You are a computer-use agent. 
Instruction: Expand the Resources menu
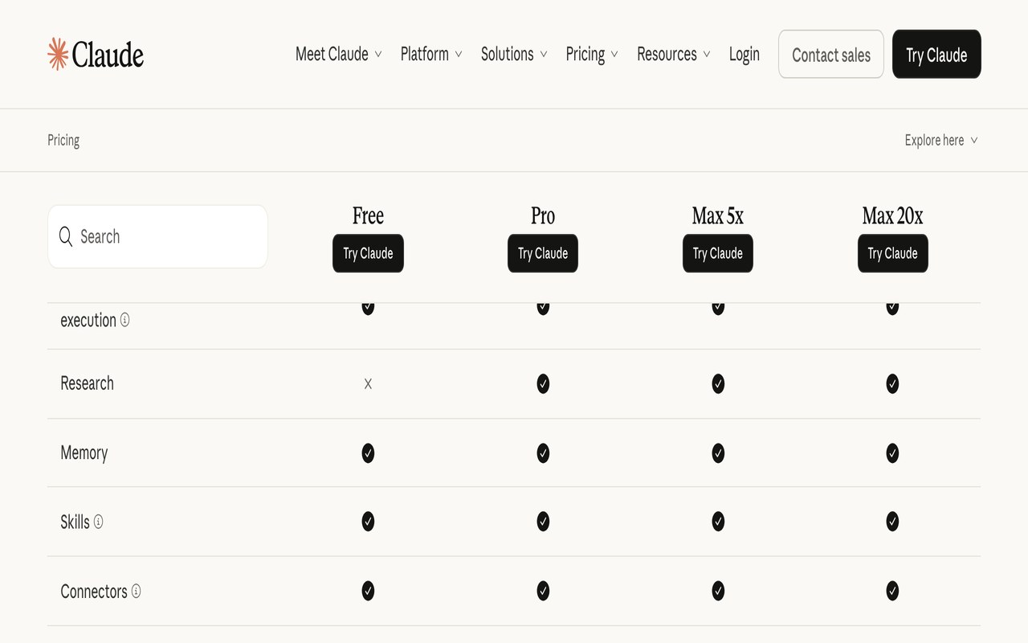[673, 54]
